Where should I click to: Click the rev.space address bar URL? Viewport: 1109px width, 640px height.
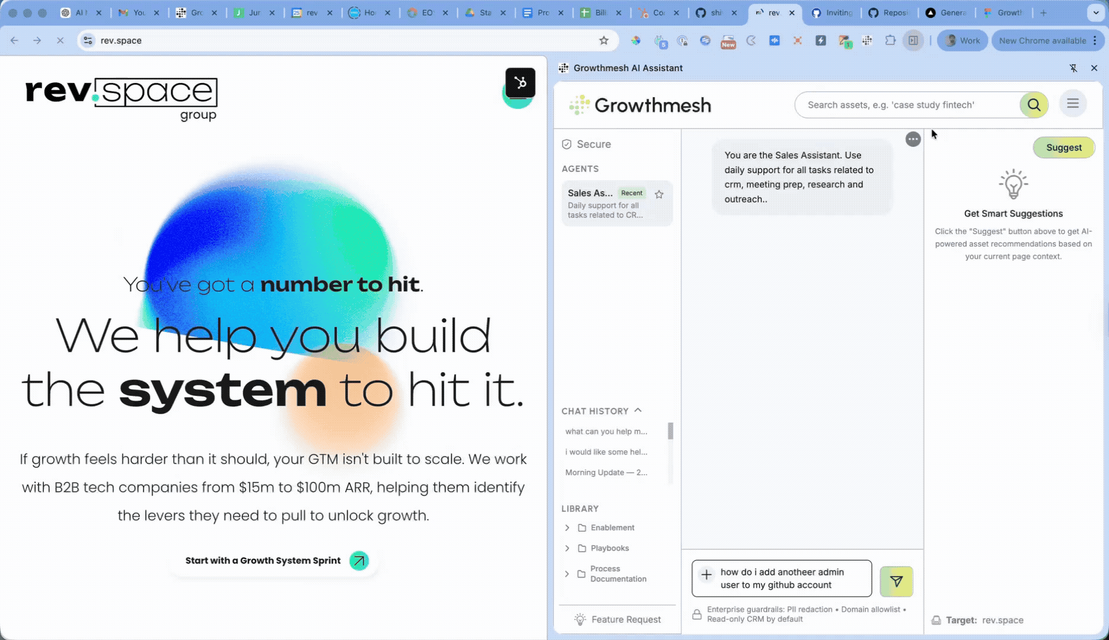(x=121, y=40)
